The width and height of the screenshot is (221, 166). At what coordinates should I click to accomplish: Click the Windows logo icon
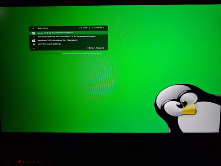tap(34, 41)
